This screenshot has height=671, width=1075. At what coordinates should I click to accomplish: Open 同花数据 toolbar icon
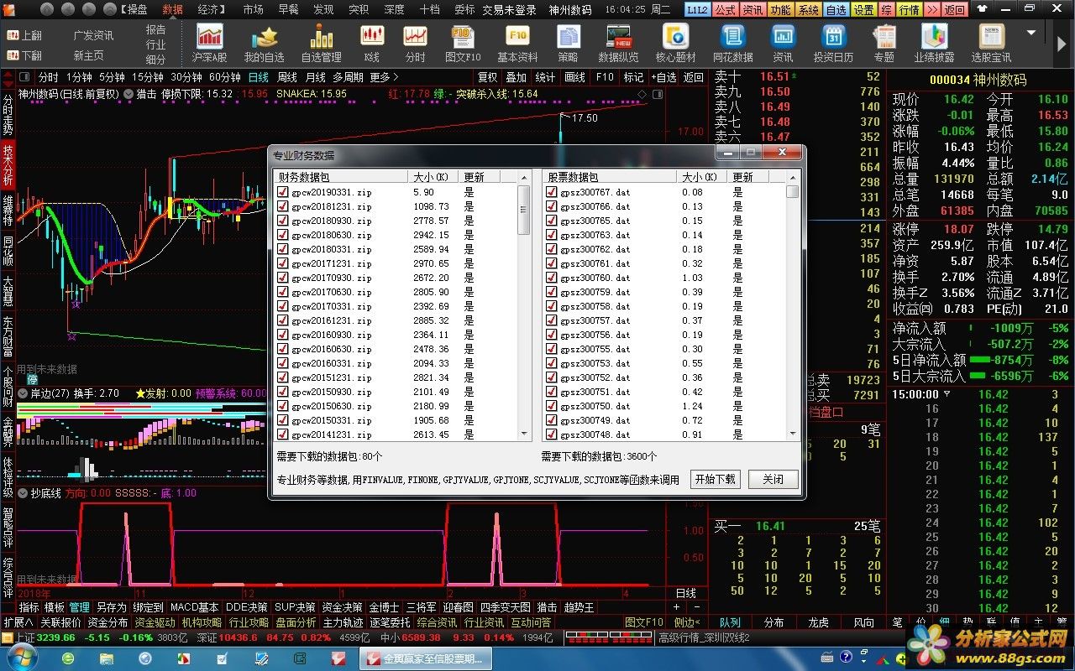732,44
